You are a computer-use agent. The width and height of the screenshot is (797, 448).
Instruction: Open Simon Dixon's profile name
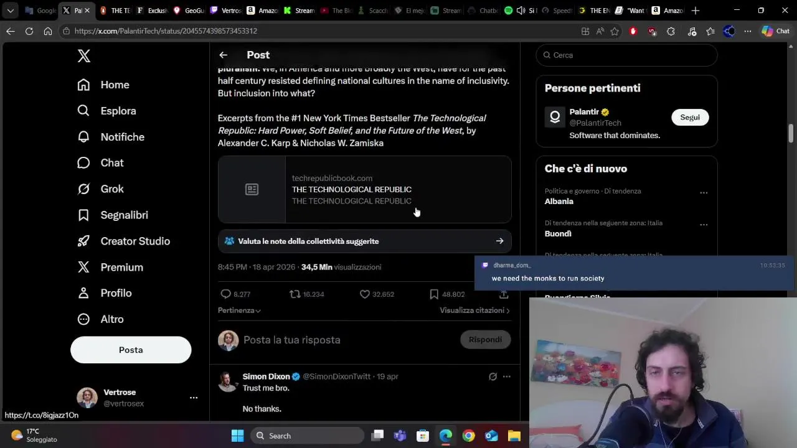coord(266,376)
